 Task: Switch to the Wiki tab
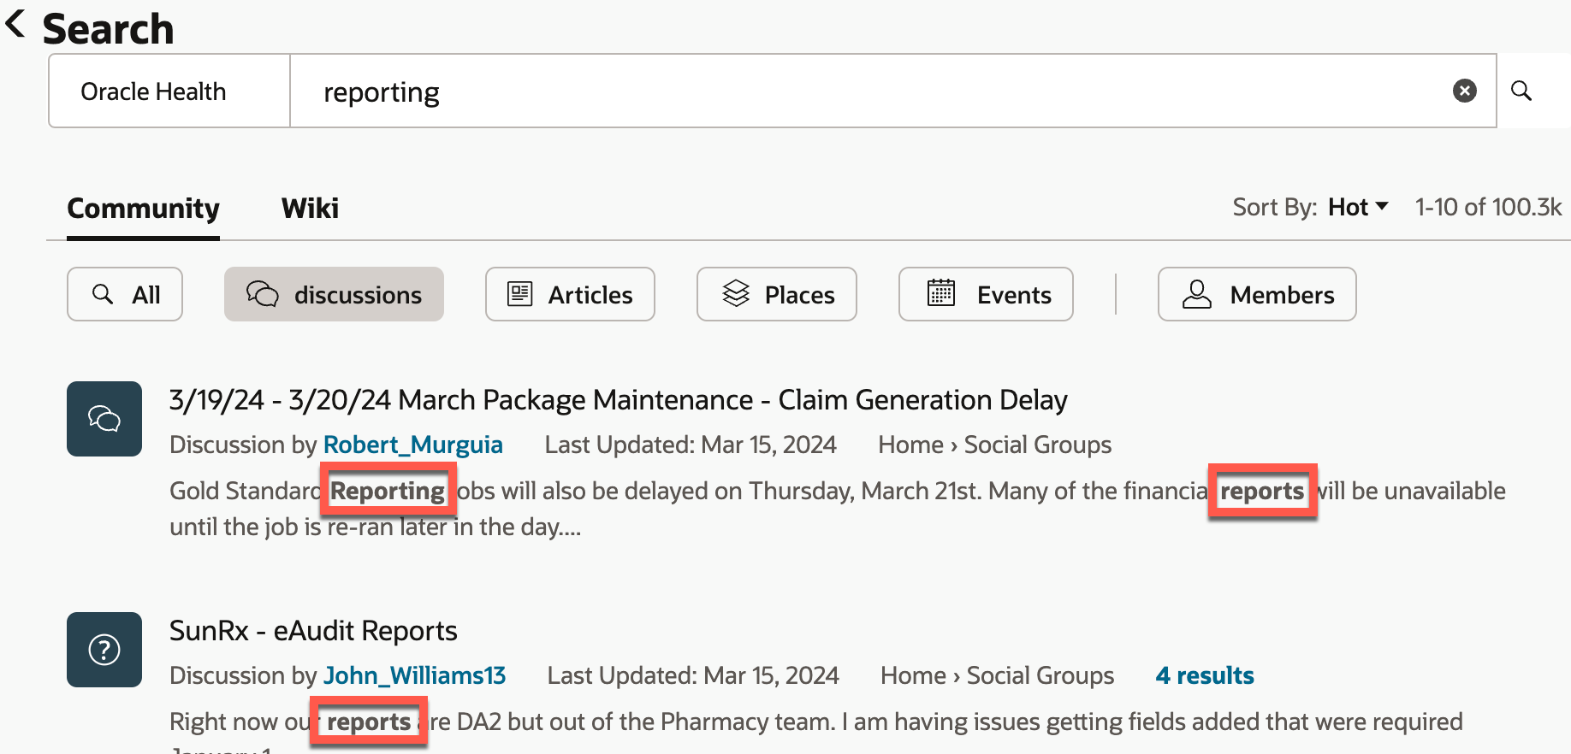click(x=310, y=208)
